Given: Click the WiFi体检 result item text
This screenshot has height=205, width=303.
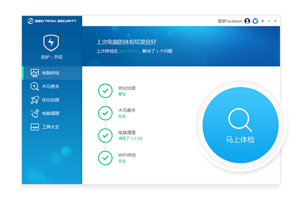Looking at the screenshot, I should point(127,155).
